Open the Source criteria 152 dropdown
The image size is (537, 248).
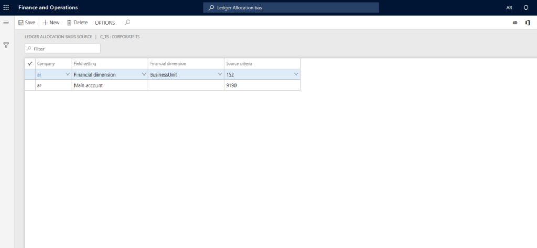coord(296,74)
